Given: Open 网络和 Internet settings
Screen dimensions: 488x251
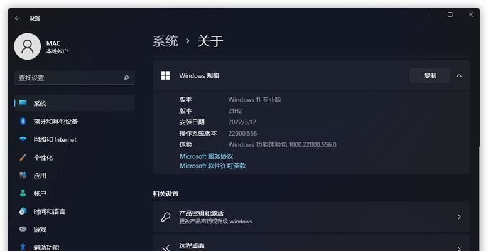Looking at the screenshot, I should pyautogui.click(x=74, y=140).
